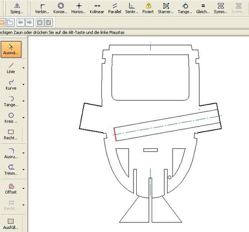Click the forward arrow navigation button

(29, 22)
